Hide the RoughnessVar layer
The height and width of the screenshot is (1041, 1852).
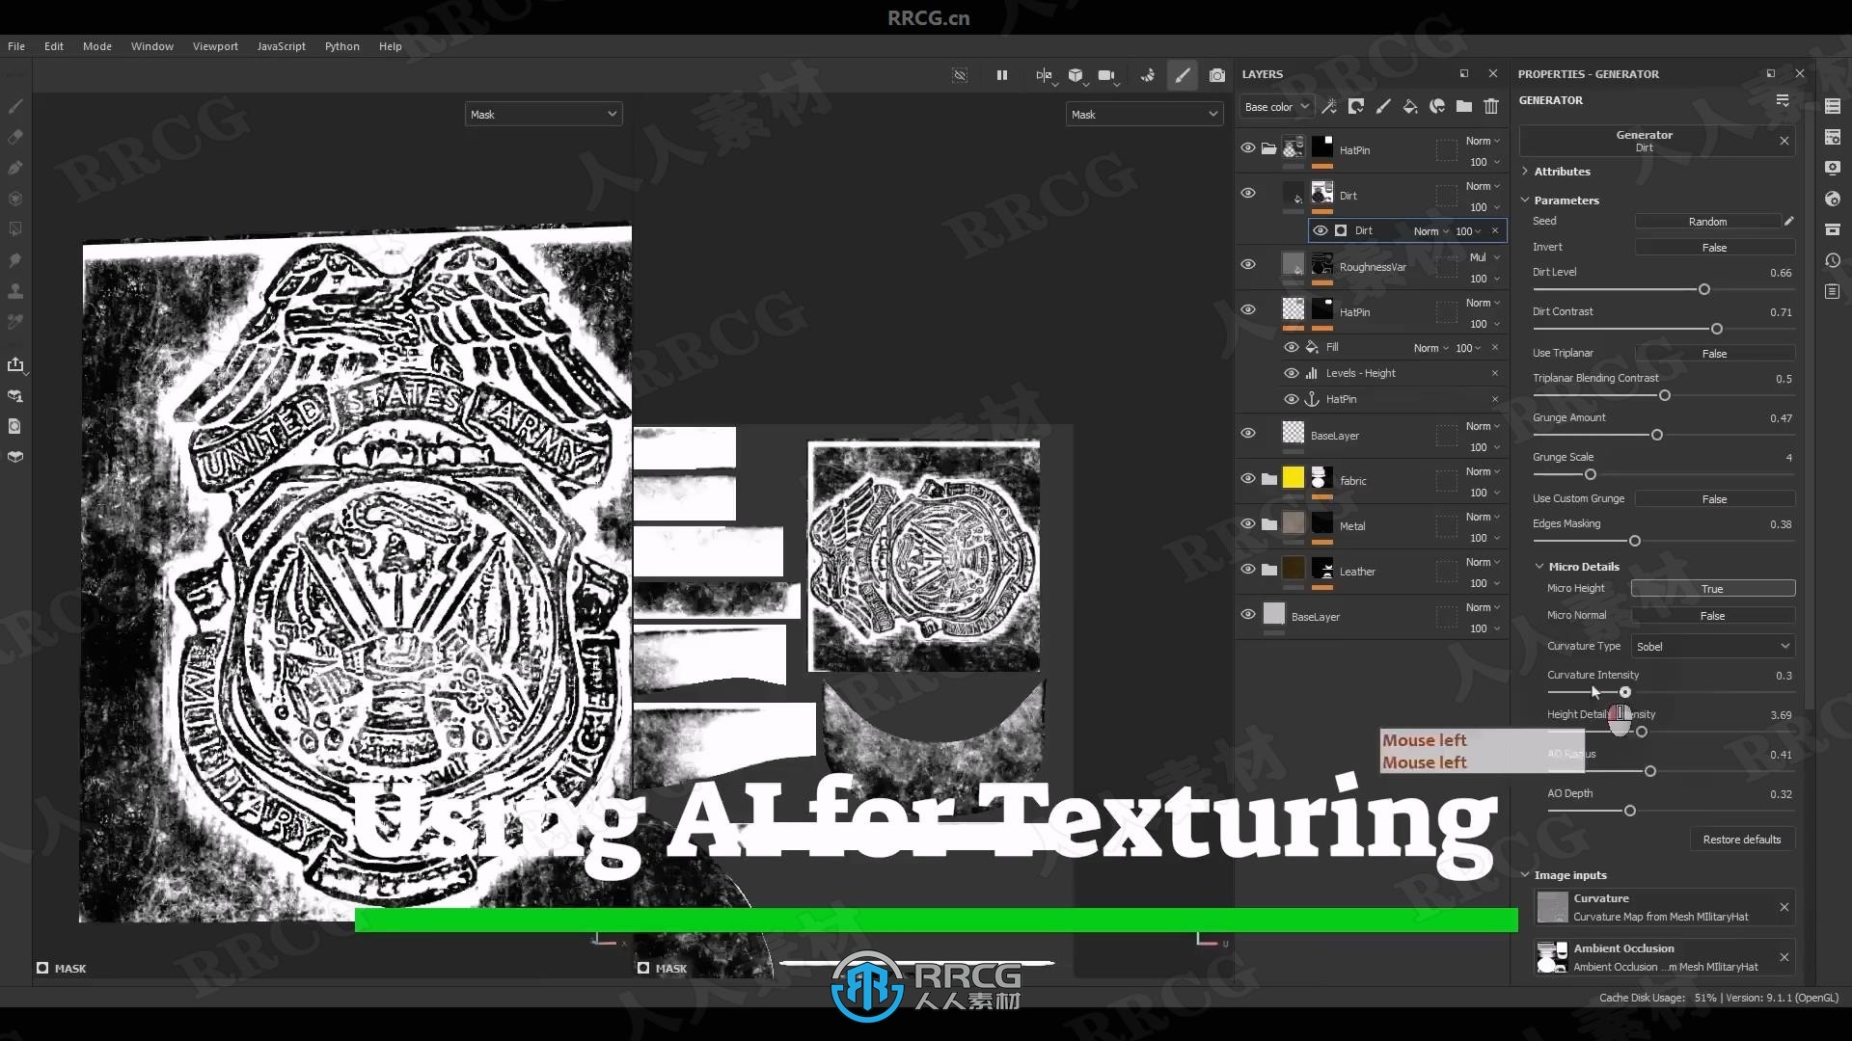pyautogui.click(x=1248, y=264)
